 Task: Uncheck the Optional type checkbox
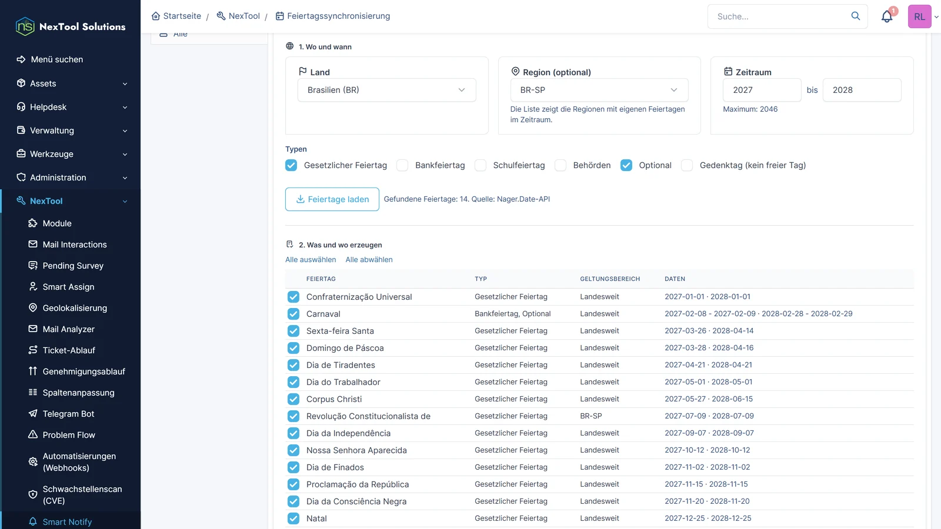click(x=626, y=165)
